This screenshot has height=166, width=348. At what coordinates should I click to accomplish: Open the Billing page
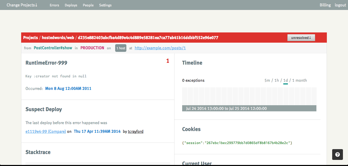pyautogui.click(x=325, y=5)
